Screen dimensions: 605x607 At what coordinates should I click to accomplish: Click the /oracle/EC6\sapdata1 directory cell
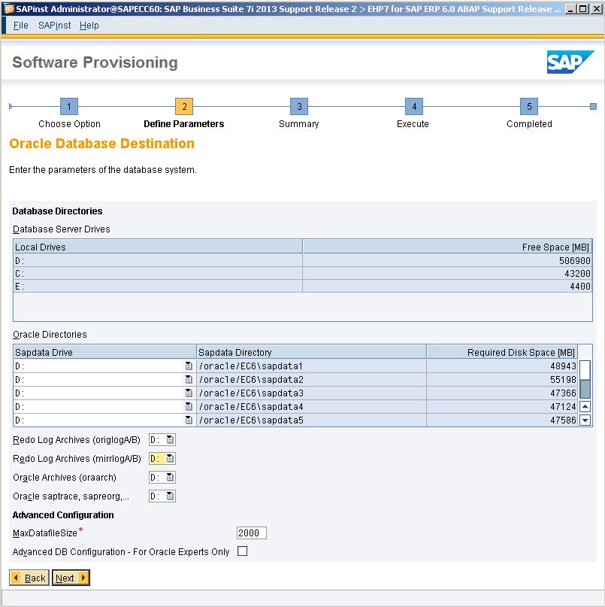point(311,366)
